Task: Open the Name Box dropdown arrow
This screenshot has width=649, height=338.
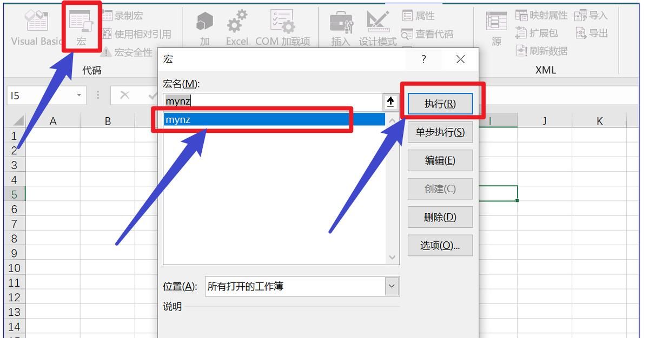Action: (x=79, y=96)
